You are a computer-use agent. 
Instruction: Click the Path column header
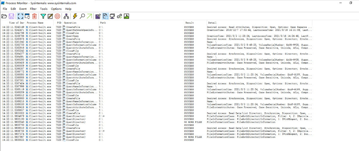[x=103, y=23]
